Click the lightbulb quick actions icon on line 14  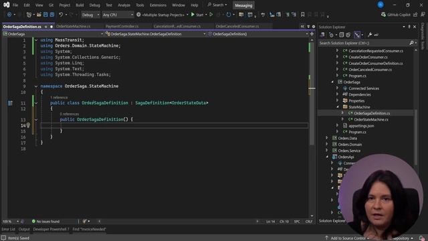(28, 125)
